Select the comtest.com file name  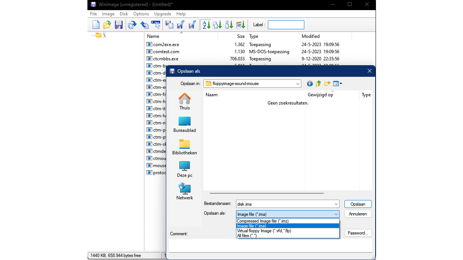click(x=166, y=52)
